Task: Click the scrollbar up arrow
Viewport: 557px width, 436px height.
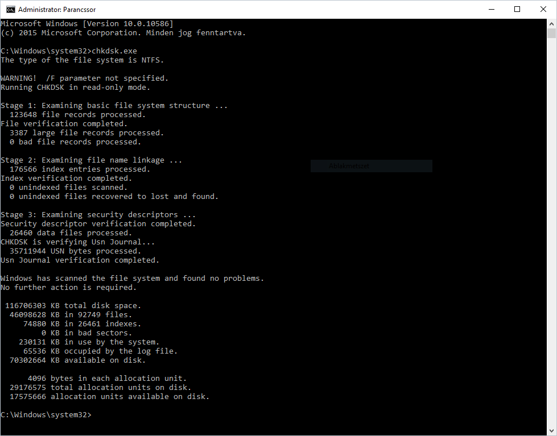Action: [x=551, y=24]
